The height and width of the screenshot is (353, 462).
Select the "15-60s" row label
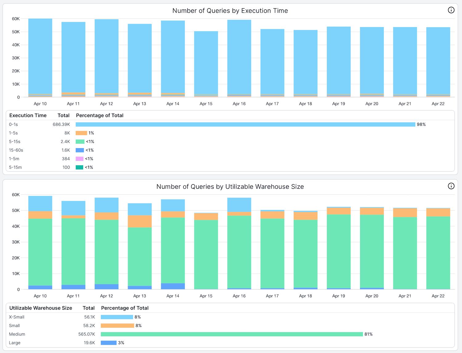(x=16, y=150)
